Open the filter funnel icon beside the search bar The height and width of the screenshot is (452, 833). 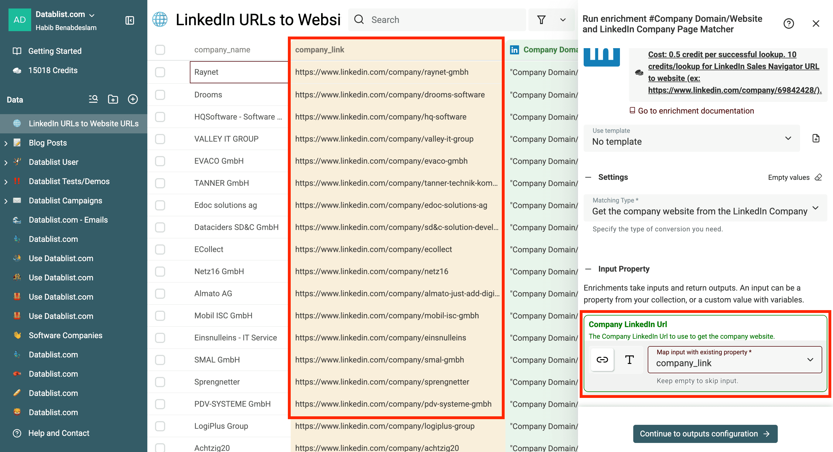[542, 20]
